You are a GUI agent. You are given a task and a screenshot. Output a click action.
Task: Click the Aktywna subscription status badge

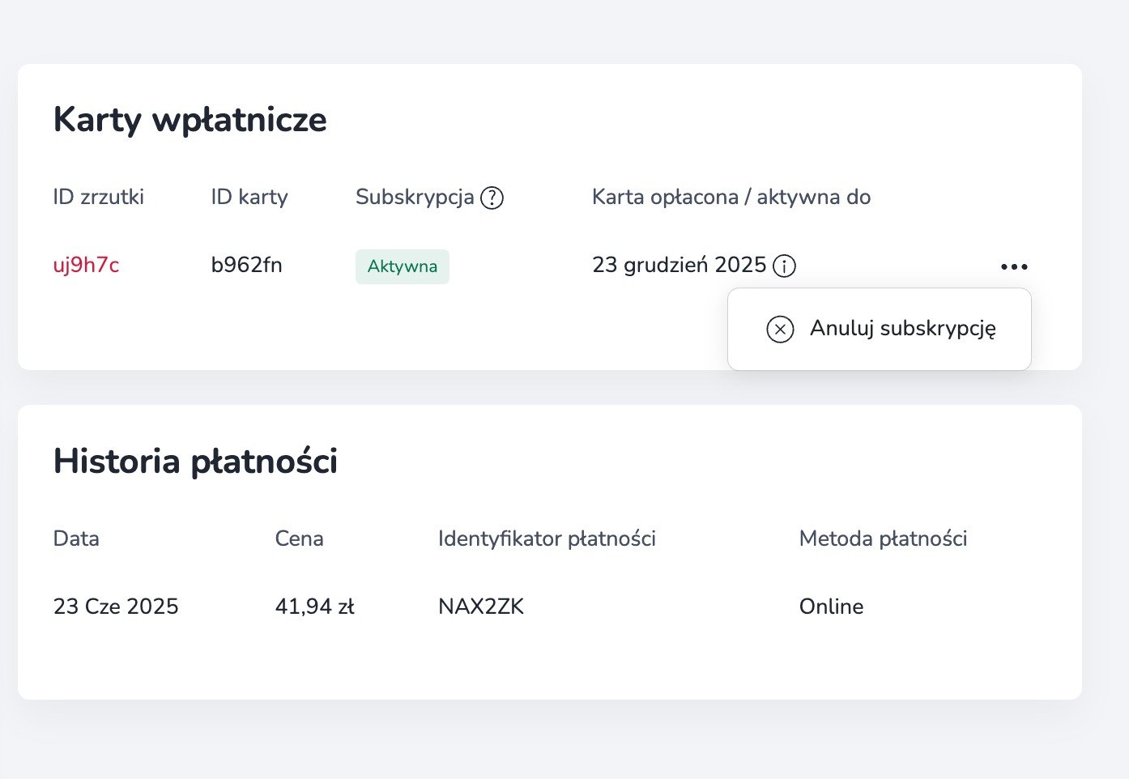[403, 266]
